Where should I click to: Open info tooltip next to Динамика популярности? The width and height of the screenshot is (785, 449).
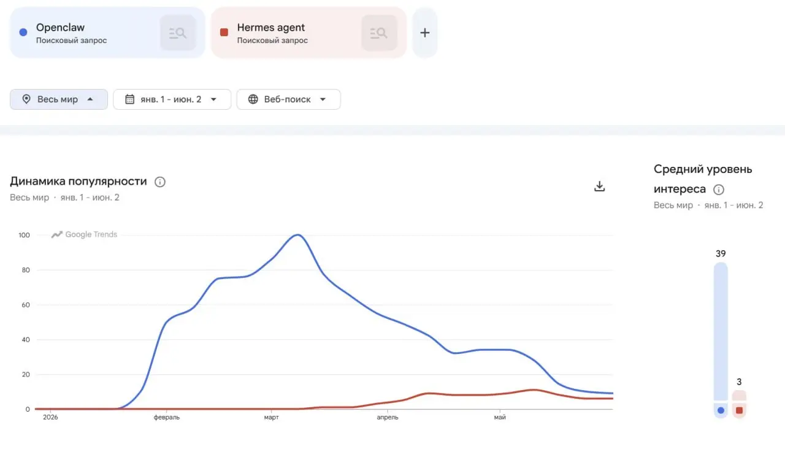click(x=160, y=182)
